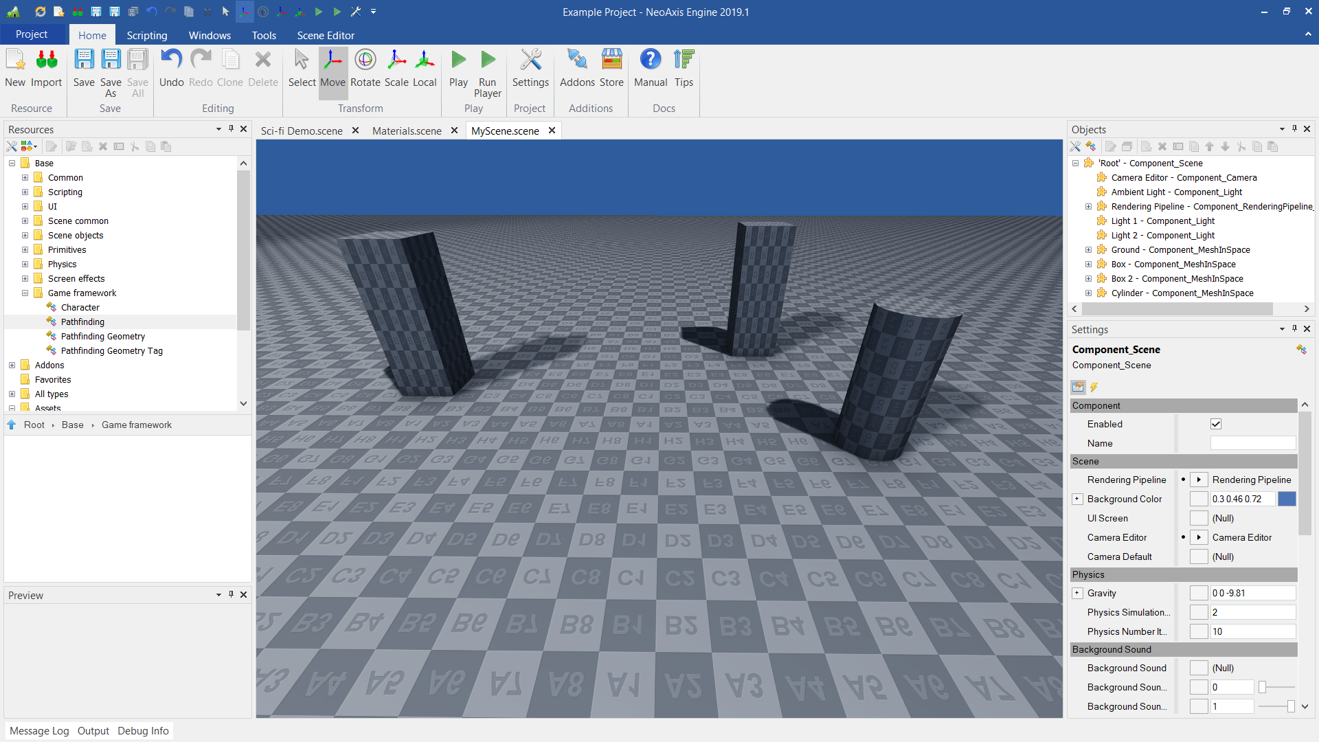Expand the Primitives folder

coord(25,250)
